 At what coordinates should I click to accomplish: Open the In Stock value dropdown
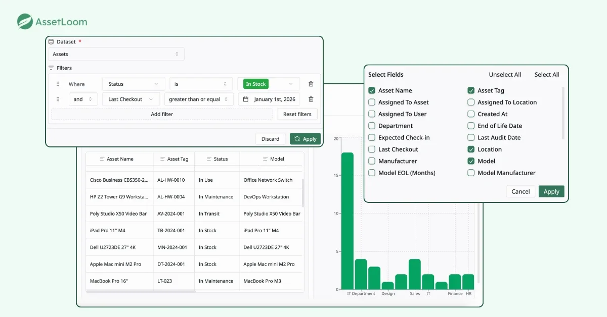(269, 84)
